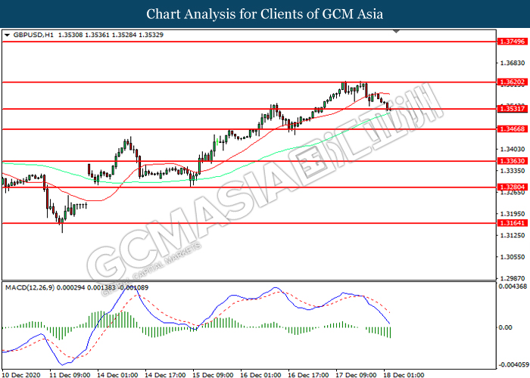Click the 1.36830 axis price value
This screenshot has width=530, height=378.
tap(513, 63)
